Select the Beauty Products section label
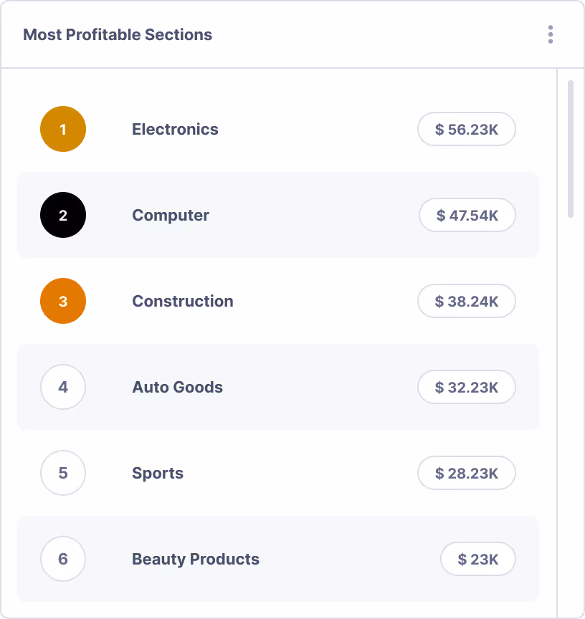 coord(196,560)
